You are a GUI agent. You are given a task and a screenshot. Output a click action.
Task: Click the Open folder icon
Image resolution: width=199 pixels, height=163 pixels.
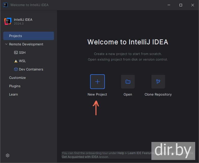[x=128, y=82]
